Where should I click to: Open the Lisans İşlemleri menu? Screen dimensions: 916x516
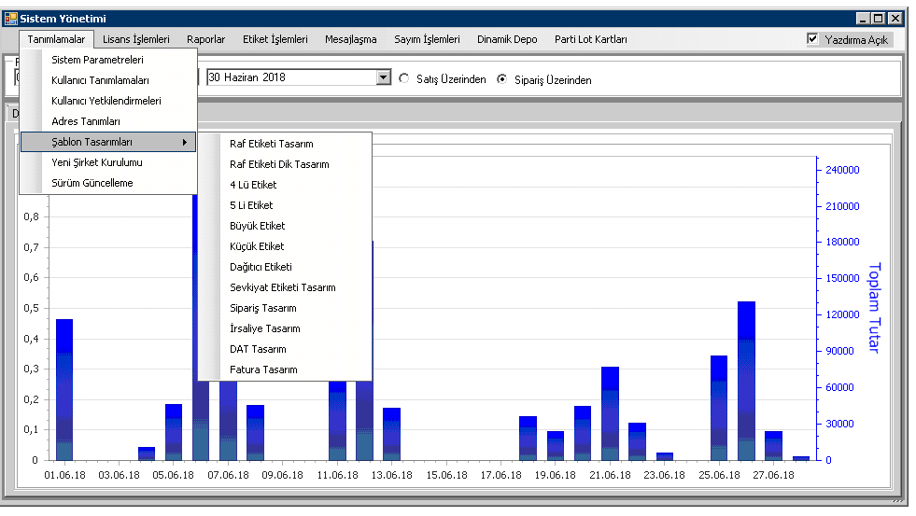pyautogui.click(x=136, y=39)
